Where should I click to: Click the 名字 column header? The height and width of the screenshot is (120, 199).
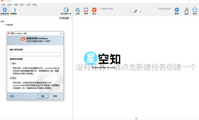(2, 21)
